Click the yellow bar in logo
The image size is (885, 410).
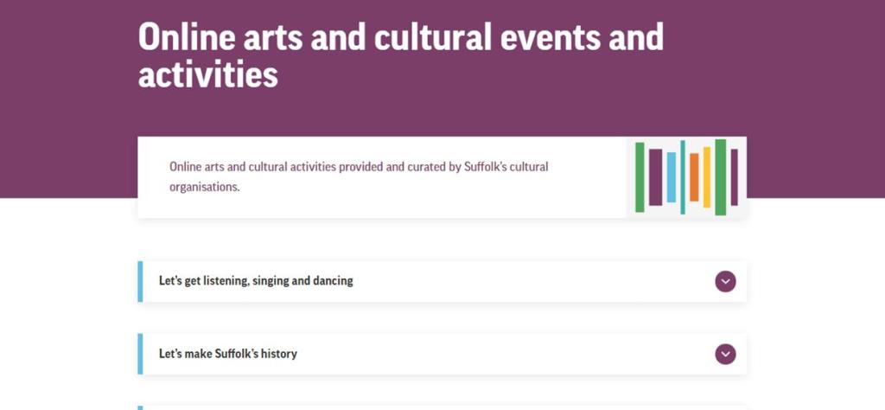coord(706,177)
